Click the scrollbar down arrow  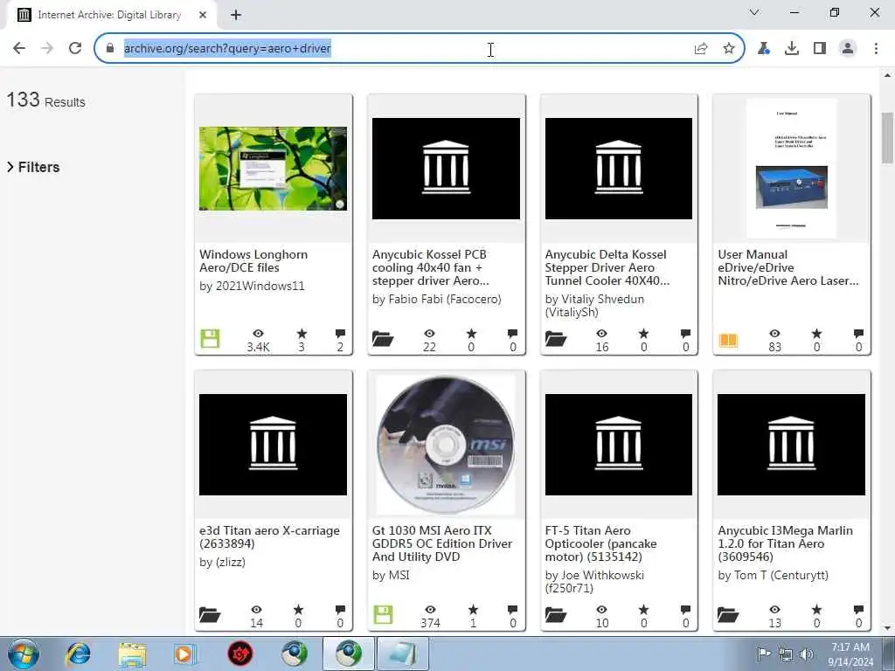coord(888,628)
